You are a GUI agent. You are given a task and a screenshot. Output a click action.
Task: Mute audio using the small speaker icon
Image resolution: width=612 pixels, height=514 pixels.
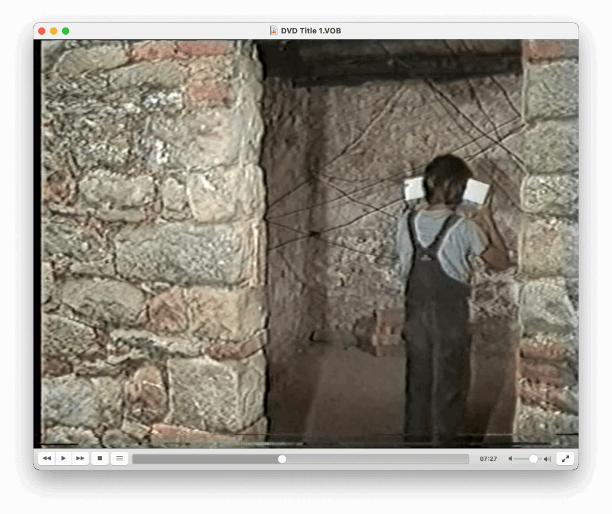pyautogui.click(x=510, y=459)
